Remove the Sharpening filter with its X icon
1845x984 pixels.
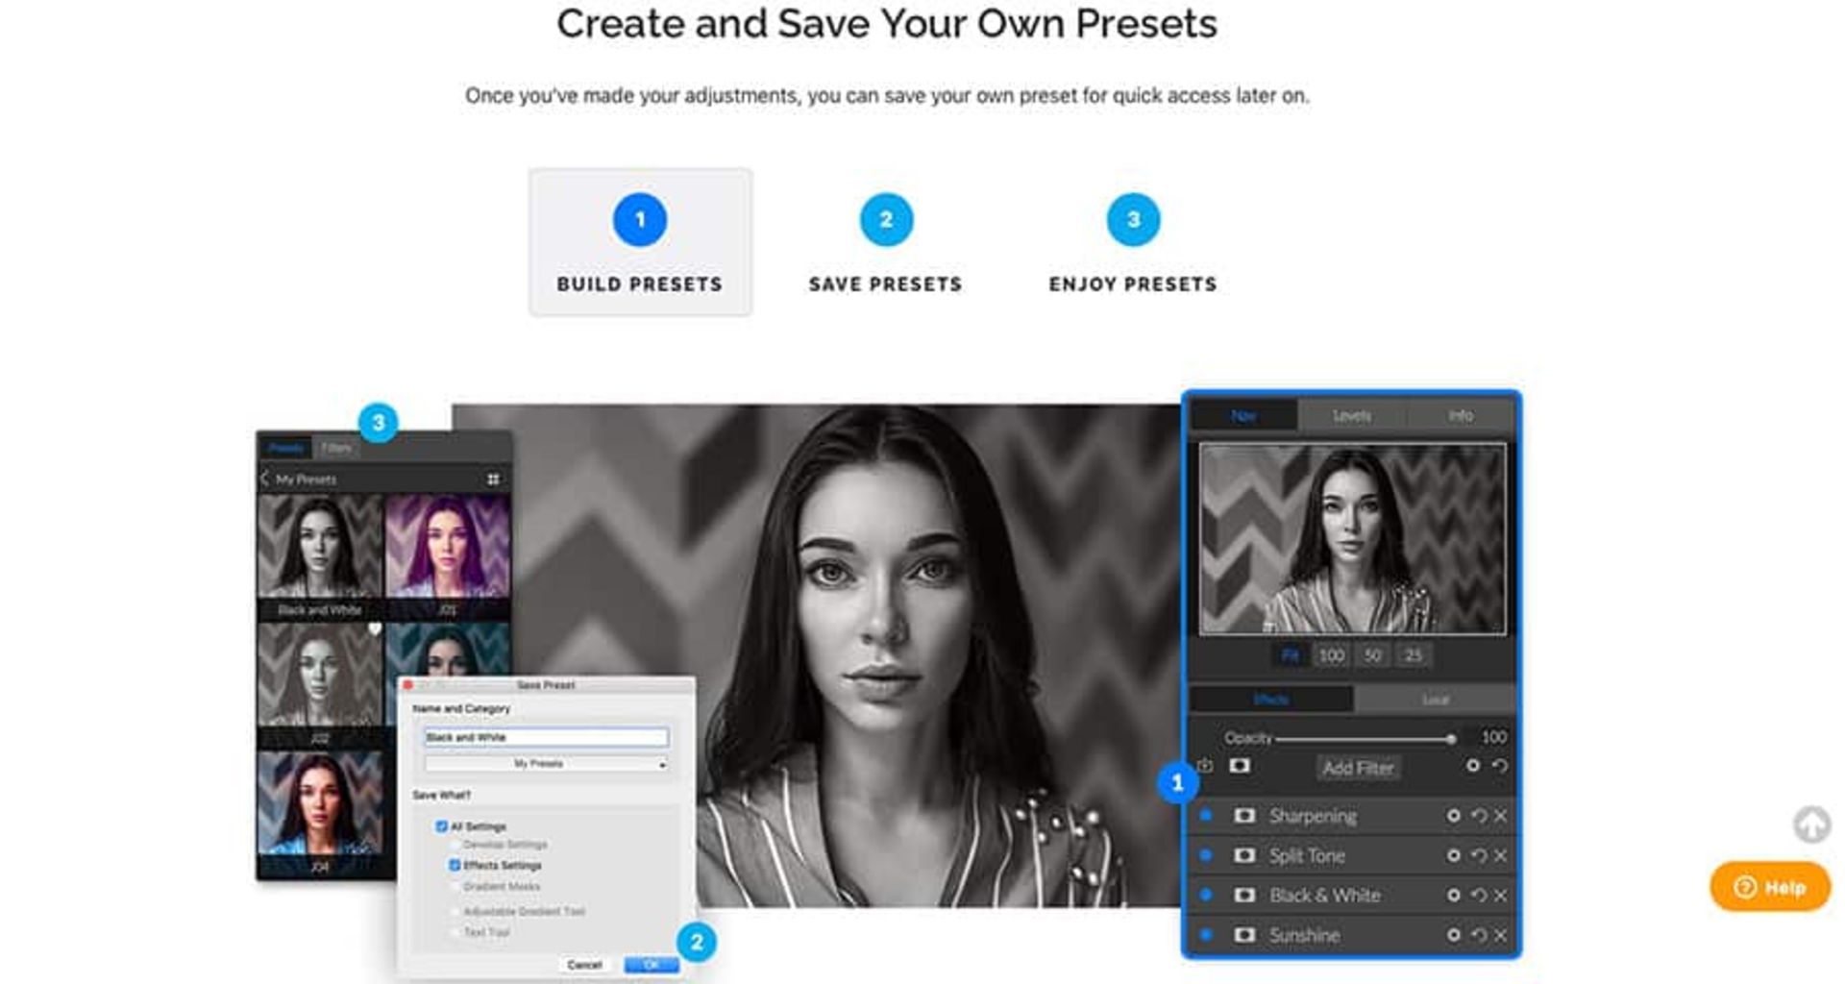coord(1500,816)
